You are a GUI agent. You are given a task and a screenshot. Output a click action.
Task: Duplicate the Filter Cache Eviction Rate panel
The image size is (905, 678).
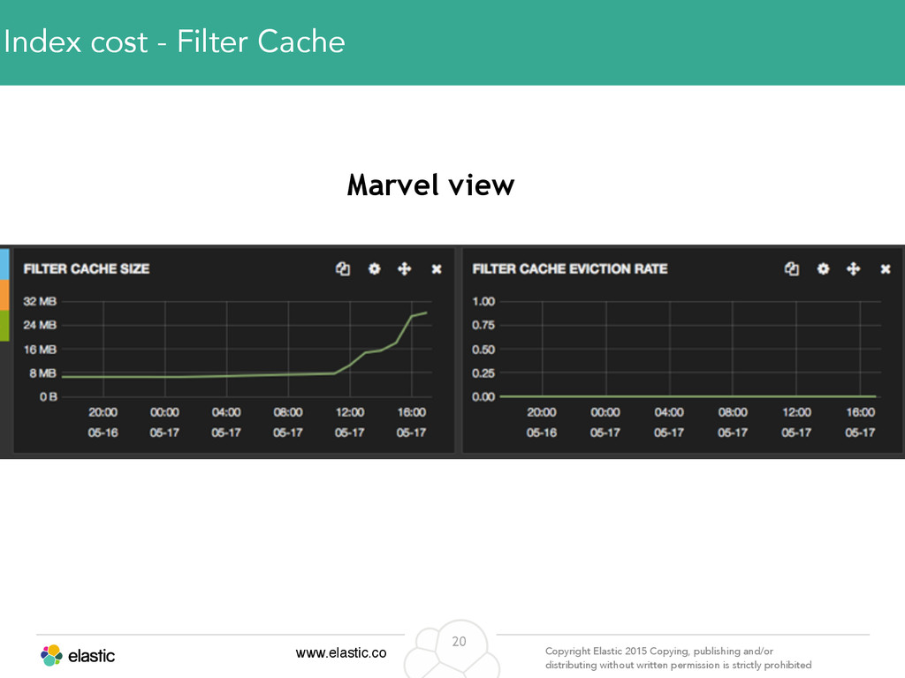[792, 268]
